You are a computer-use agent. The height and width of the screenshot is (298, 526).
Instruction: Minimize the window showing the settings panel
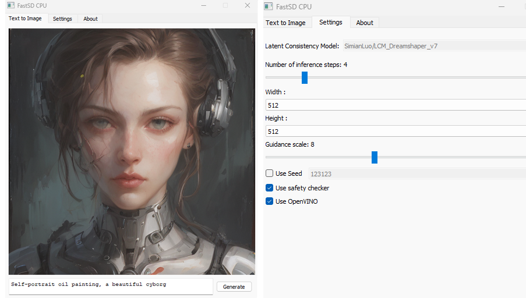502,6
